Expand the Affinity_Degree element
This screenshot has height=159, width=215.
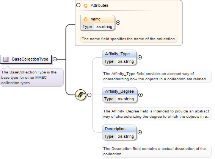click(140, 95)
